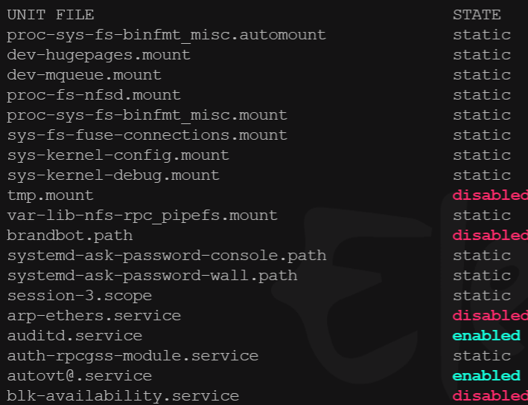
Task: Click the STATE column header
Action: [477, 15]
